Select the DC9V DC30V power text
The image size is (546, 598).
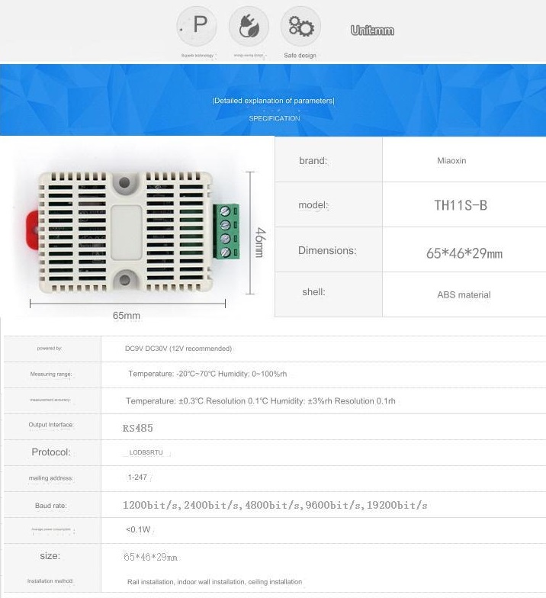click(178, 349)
